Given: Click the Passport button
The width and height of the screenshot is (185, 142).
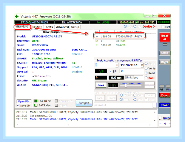Looking at the screenshot, I should 84,103.
